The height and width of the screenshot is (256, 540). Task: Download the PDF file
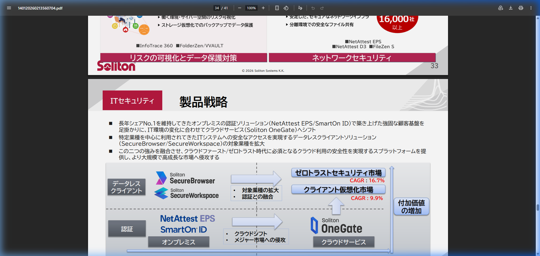coord(511,8)
